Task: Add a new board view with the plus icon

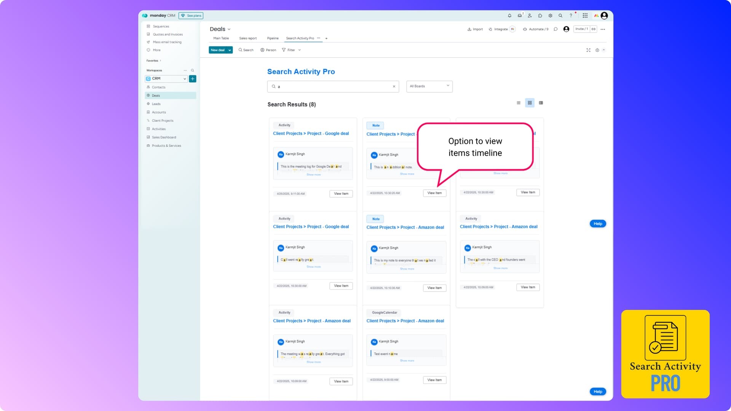Action: [326, 38]
